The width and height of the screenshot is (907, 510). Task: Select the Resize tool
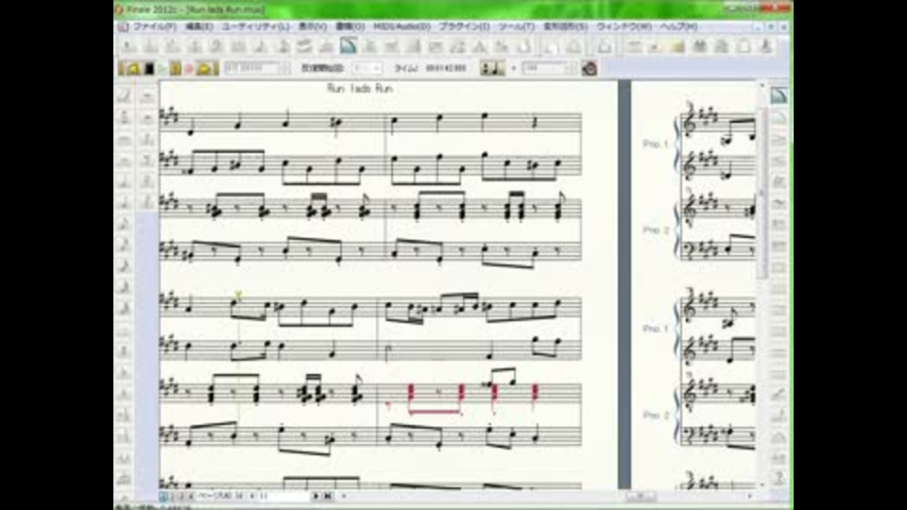click(x=502, y=46)
